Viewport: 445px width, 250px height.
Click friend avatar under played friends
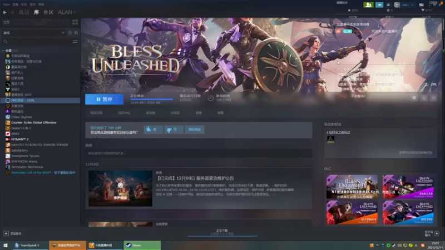coord(330,139)
